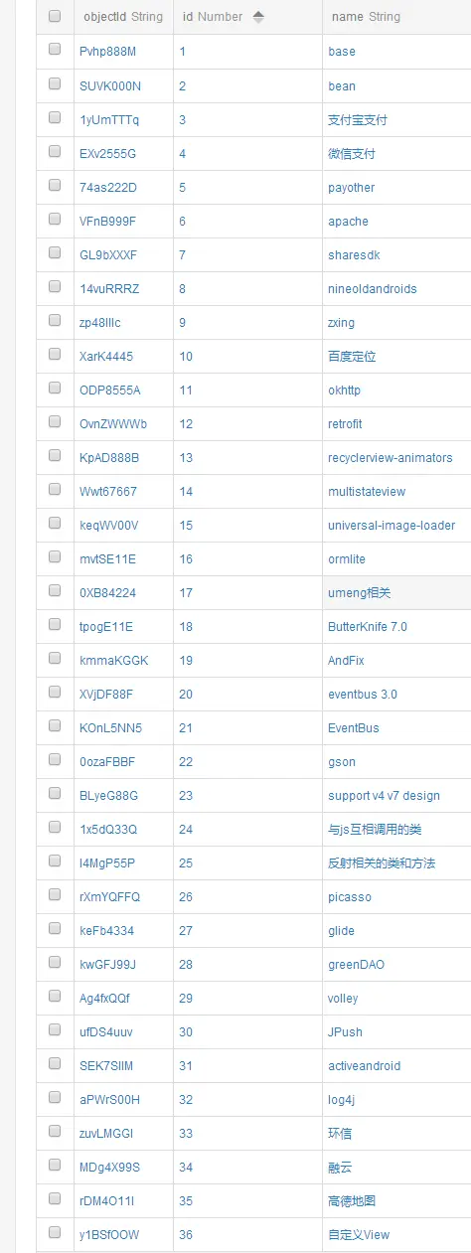
Task: Open the greenDAO name cell
Action: click(x=356, y=965)
